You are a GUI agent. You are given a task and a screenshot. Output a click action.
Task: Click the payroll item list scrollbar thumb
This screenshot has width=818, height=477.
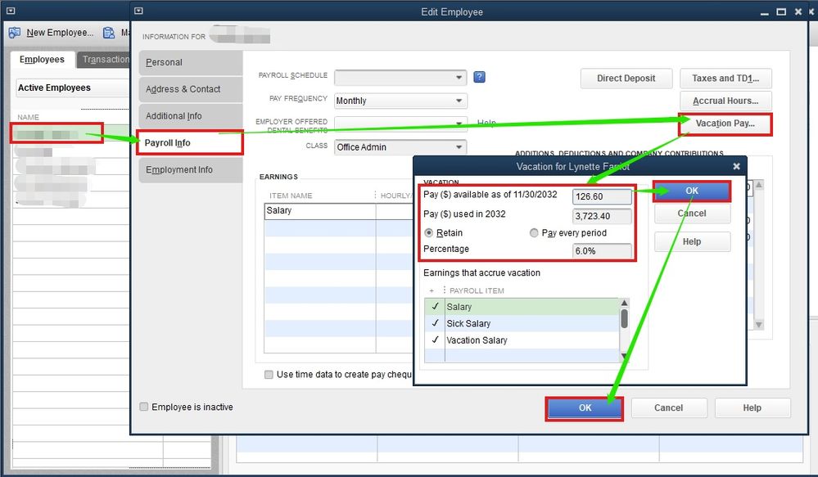624,318
